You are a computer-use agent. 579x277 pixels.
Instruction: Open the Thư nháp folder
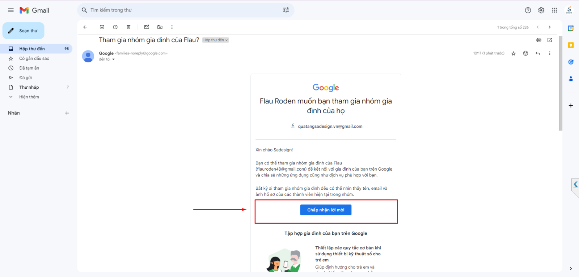click(36, 87)
